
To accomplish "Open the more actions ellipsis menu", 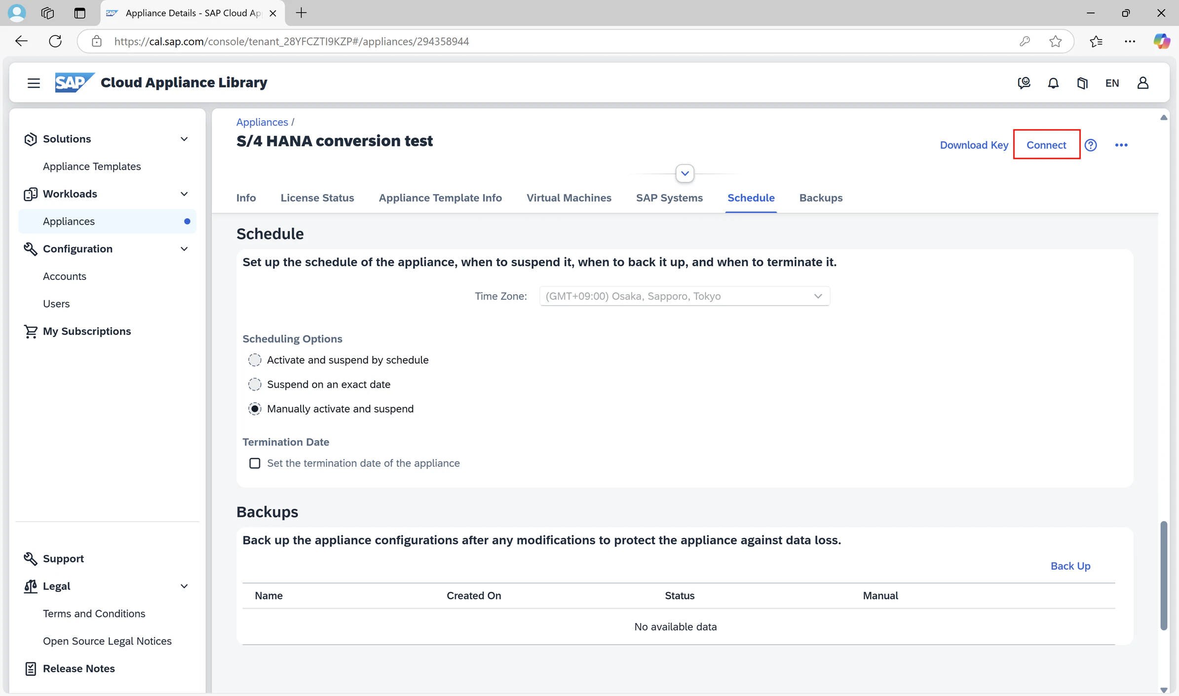I will (x=1121, y=145).
